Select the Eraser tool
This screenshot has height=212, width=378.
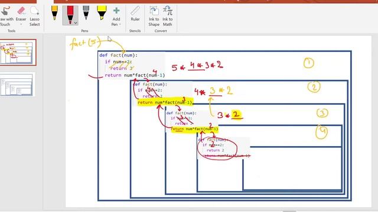[x=21, y=14]
